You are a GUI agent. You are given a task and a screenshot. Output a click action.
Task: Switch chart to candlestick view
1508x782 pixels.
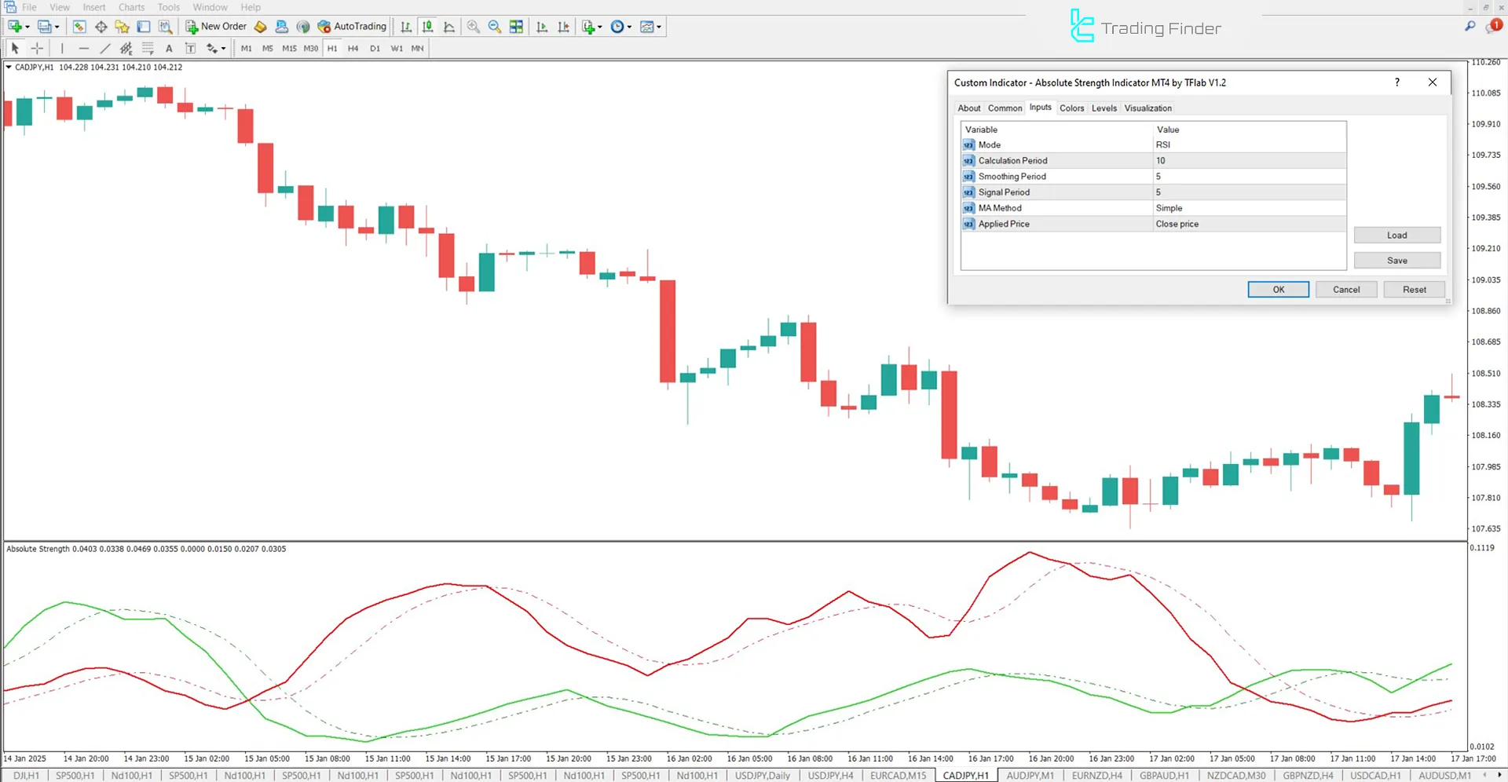click(x=427, y=26)
